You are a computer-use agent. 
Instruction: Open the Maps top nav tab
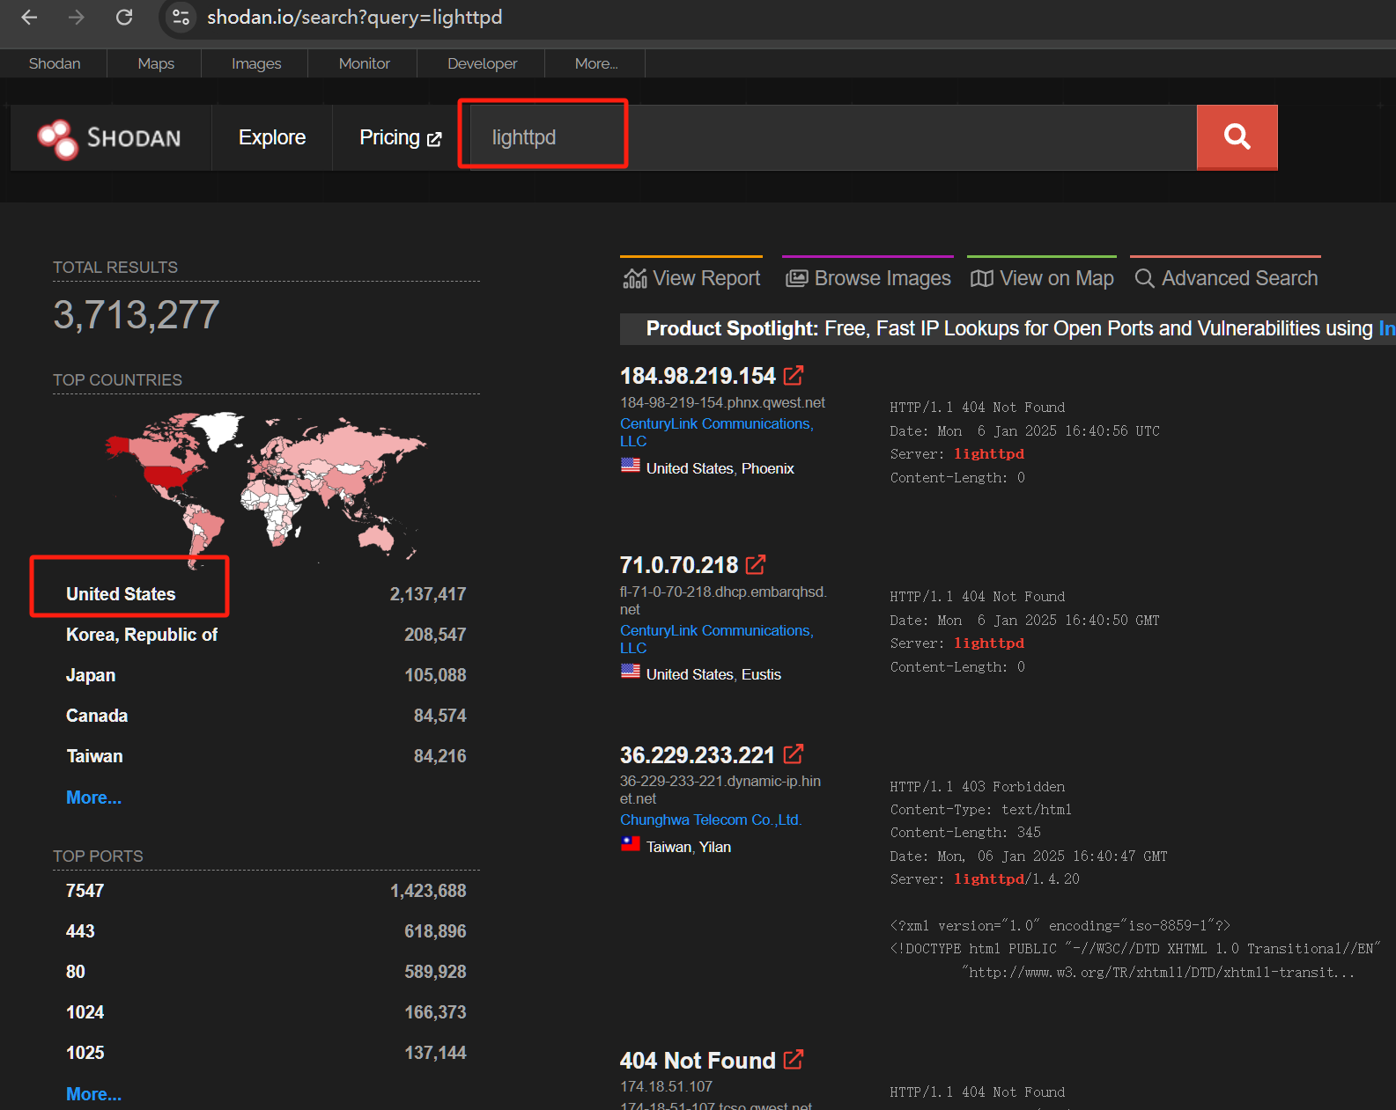coord(156,63)
